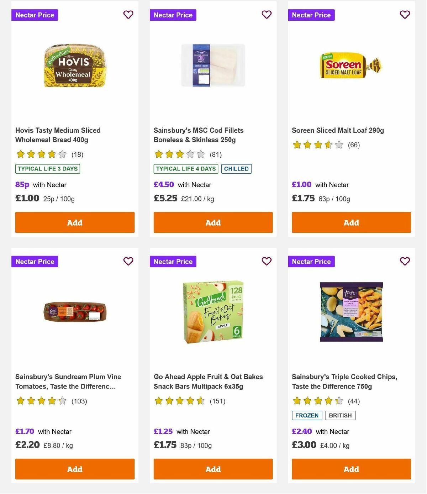The height and width of the screenshot is (494, 427).
Task: Add Hovis Tasty Wholemeal Bread to basket
Action: 75,222
